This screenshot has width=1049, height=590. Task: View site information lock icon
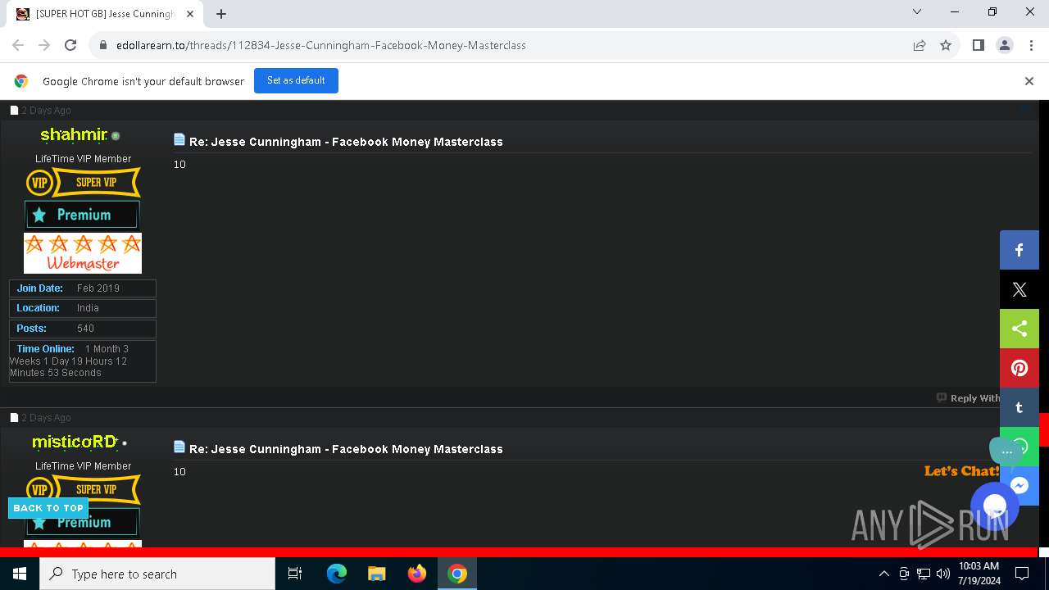click(103, 45)
